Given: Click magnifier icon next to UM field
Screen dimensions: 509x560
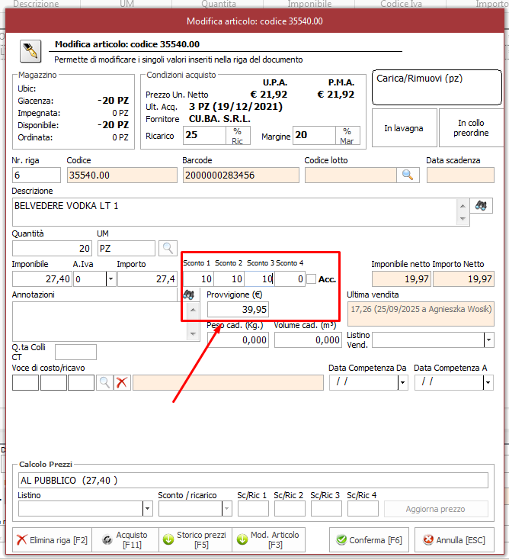Looking at the screenshot, I should tap(168, 248).
